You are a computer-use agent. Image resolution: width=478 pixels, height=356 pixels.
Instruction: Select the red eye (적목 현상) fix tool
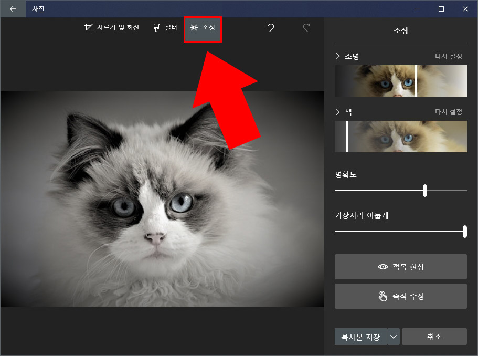point(400,266)
